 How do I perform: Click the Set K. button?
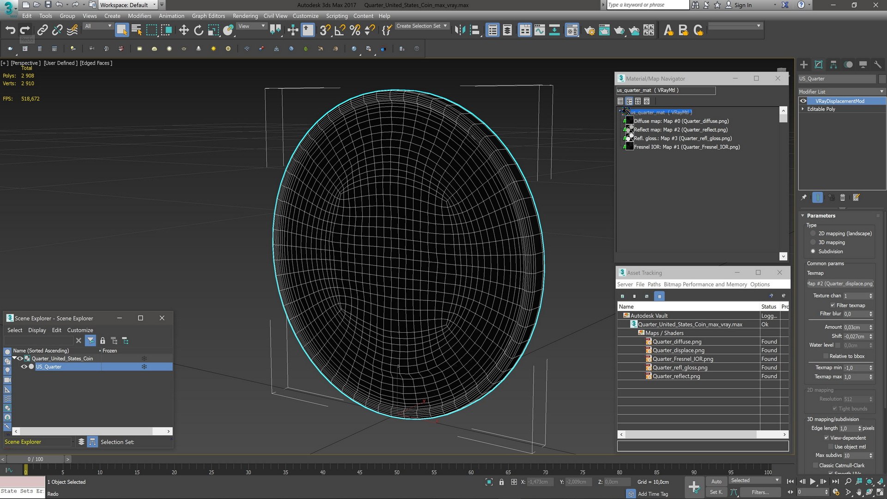717,492
